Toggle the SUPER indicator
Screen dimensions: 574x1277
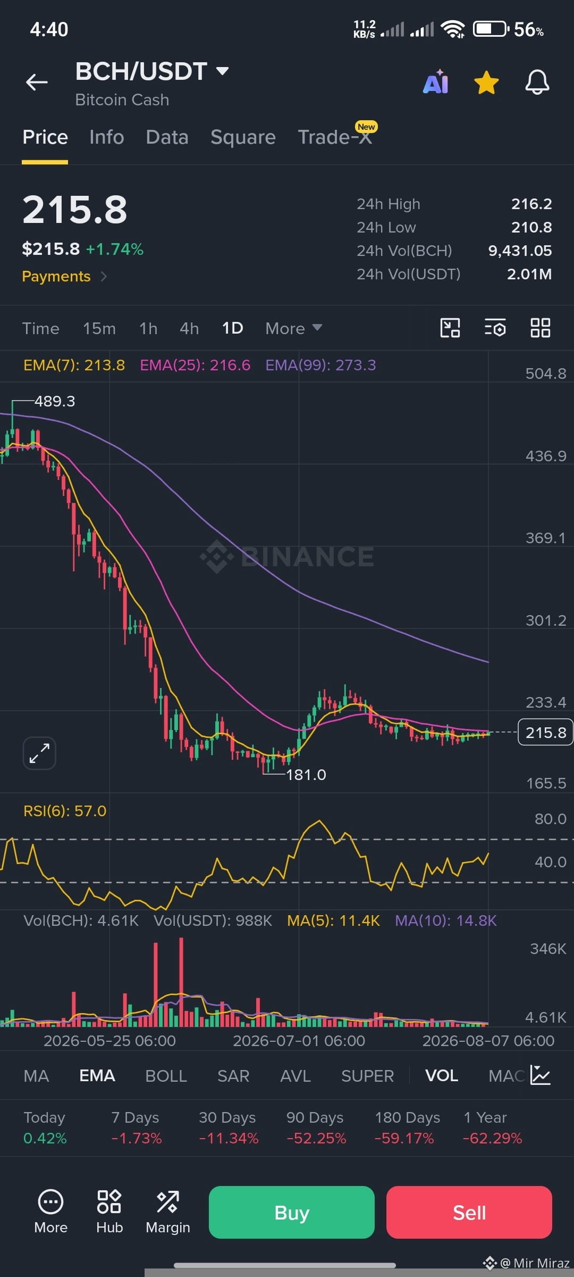click(367, 1076)
